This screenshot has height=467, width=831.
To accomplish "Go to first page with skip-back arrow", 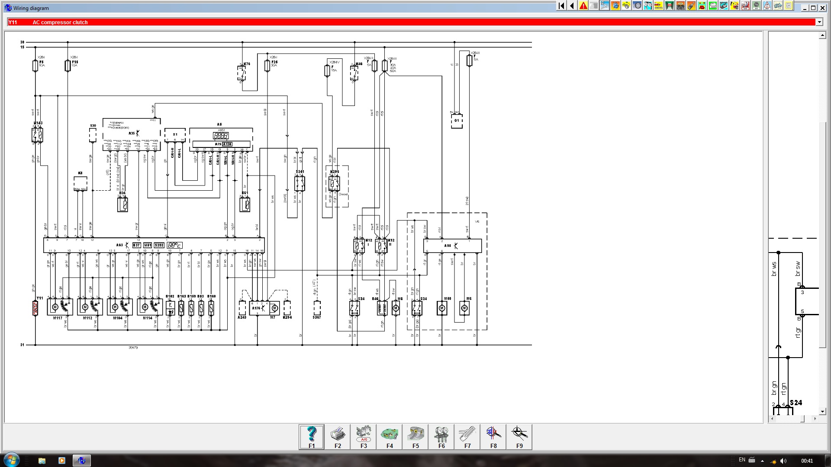I will click(561, 6).
